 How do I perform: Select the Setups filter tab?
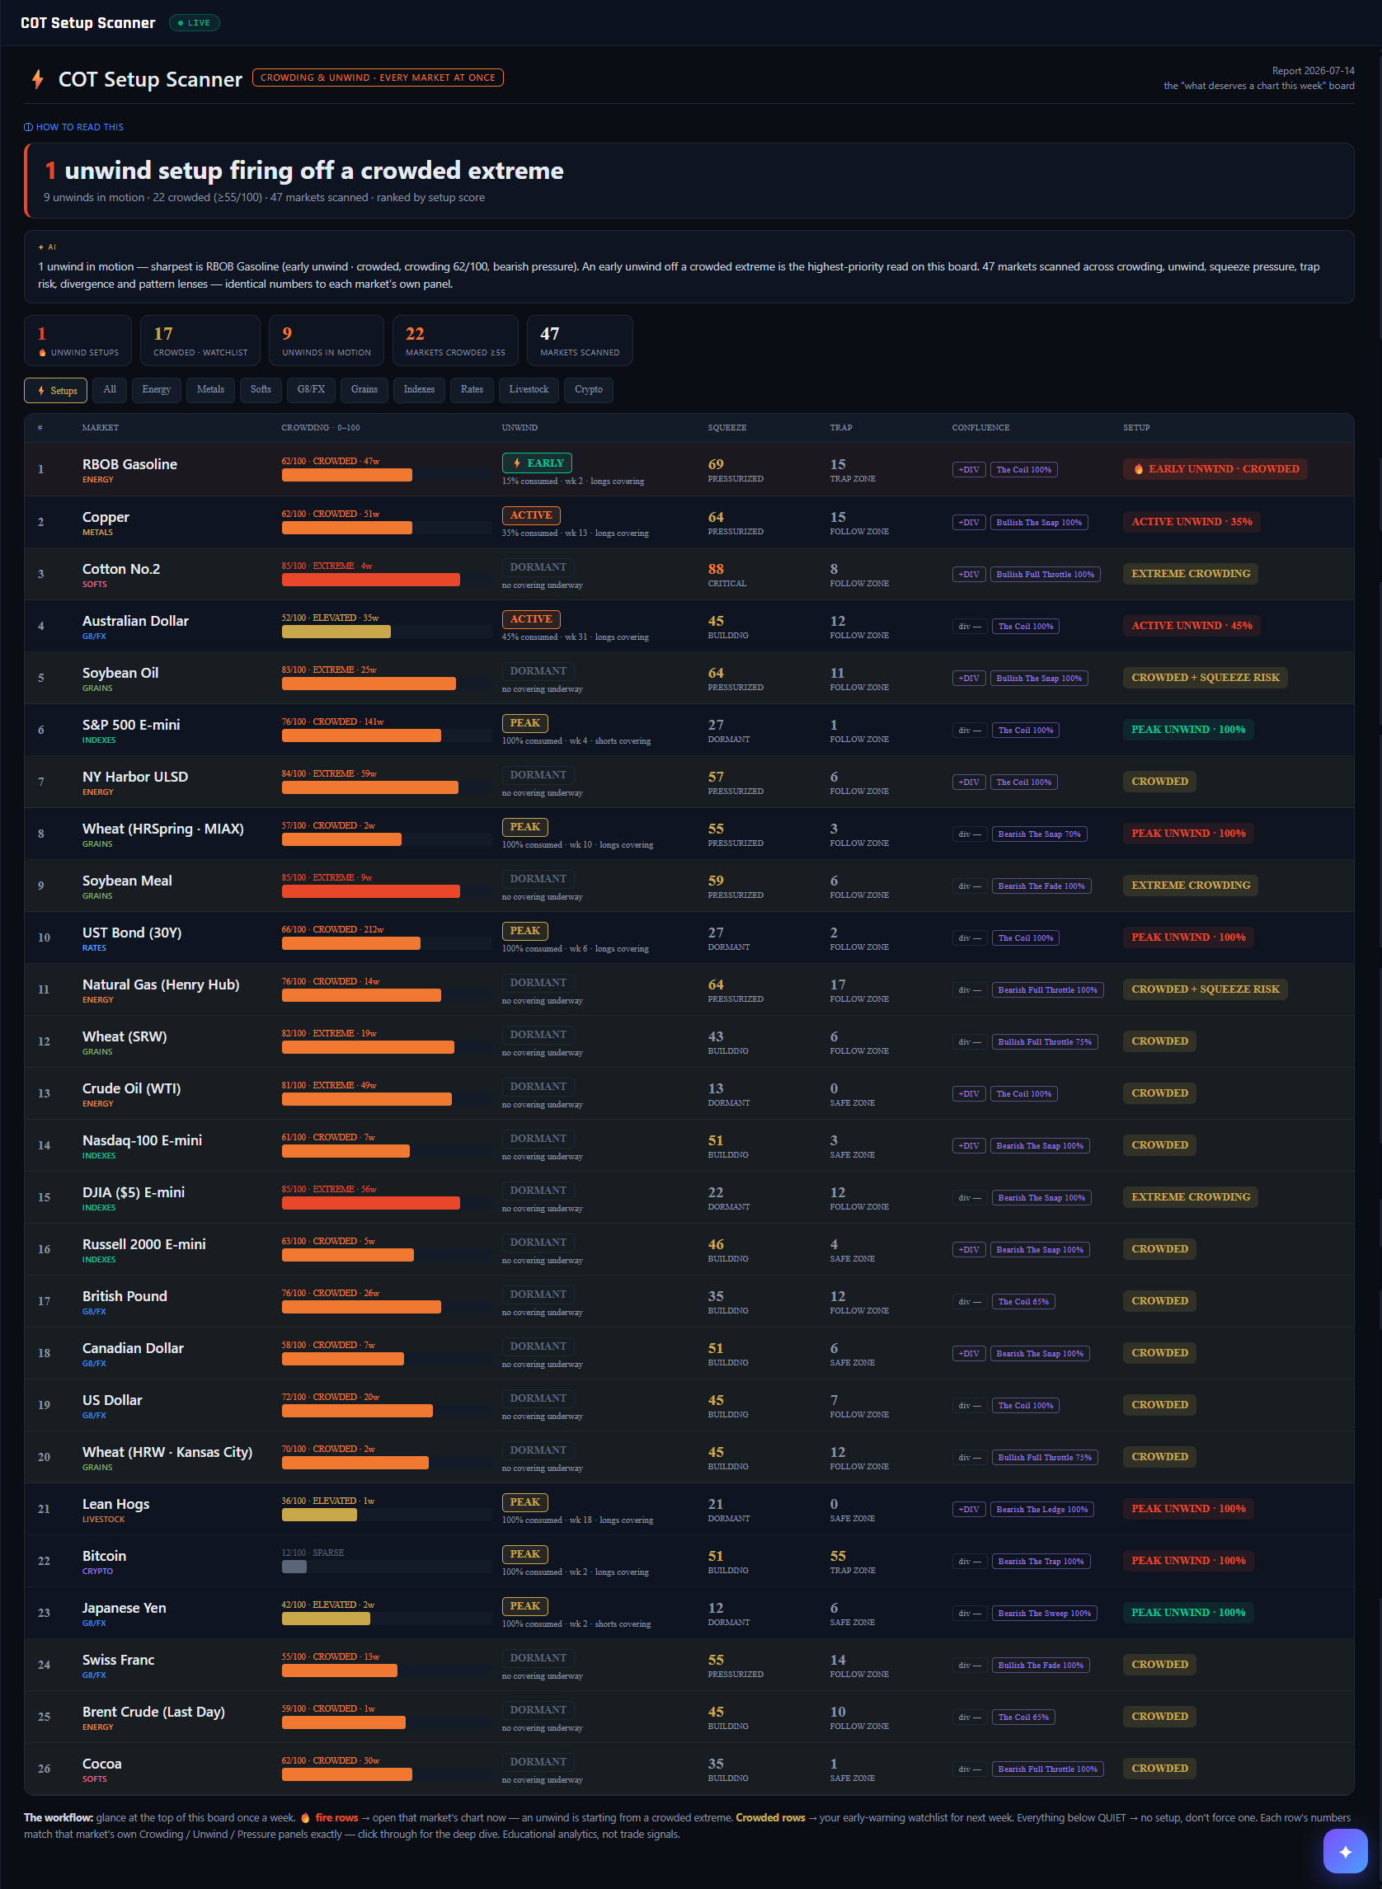[55, 391]
